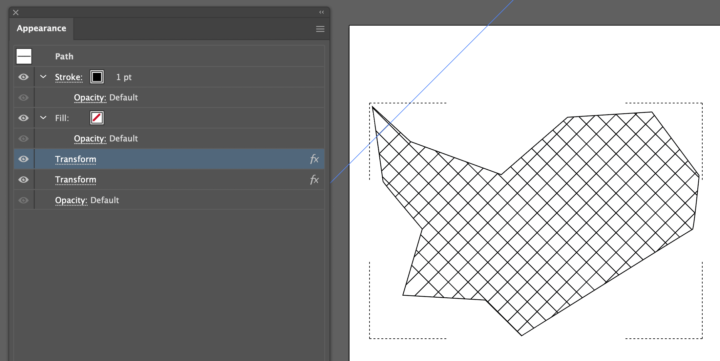Collapse the Appearance panel to icons
This screenshot has height=361, width=720.
click(x=321, y=12)
